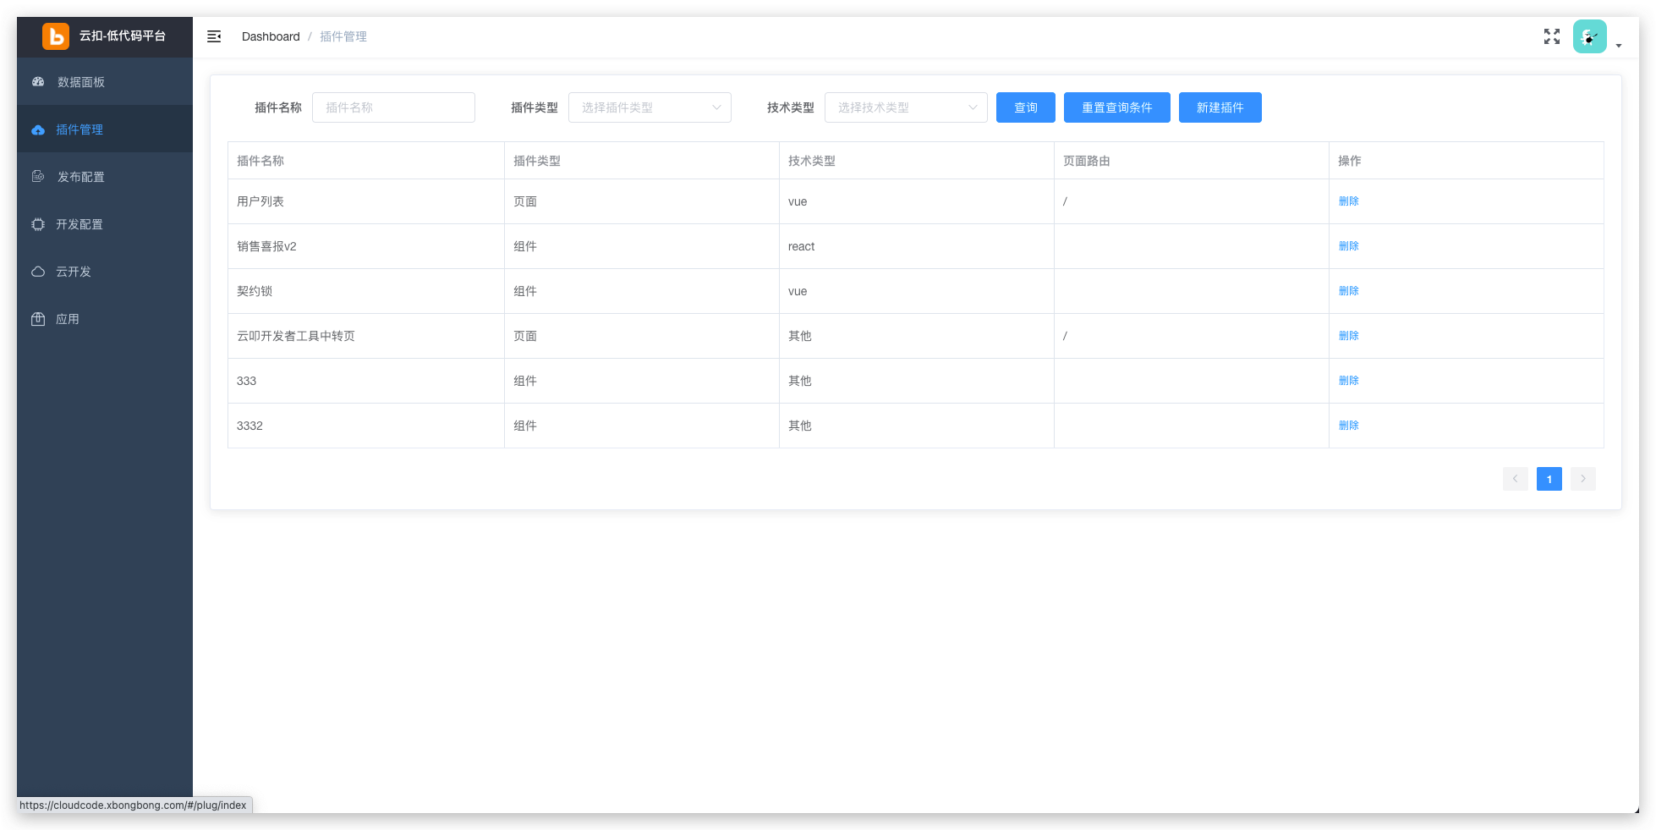Click the 云开发 cloud icon
The height and width of the screenshot is (830, 1656).
(38, 272)
